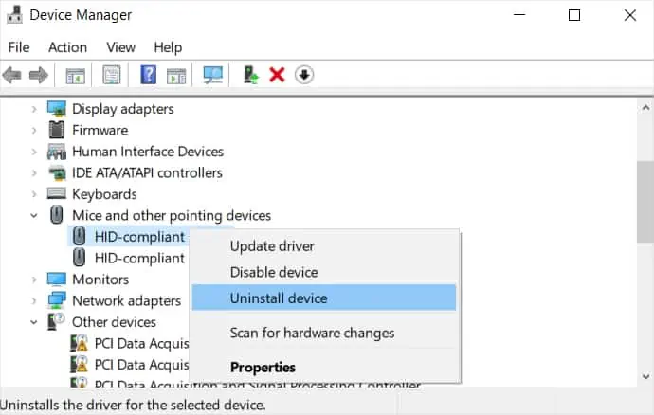This screenshot has width=654, height=415.
Task: Click the Mice and other pointing devices icon
Action: (x=56, y=215)
